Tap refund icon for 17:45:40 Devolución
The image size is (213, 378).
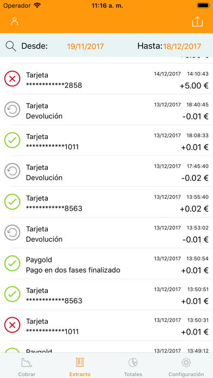[x=12, y=171]
